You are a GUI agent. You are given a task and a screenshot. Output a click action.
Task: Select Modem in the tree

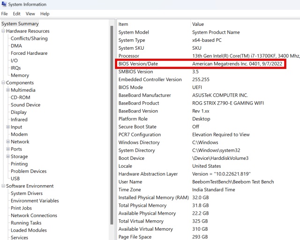point(19,134)
